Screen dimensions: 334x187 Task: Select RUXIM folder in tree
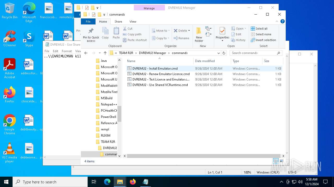(x=103, y=136)
